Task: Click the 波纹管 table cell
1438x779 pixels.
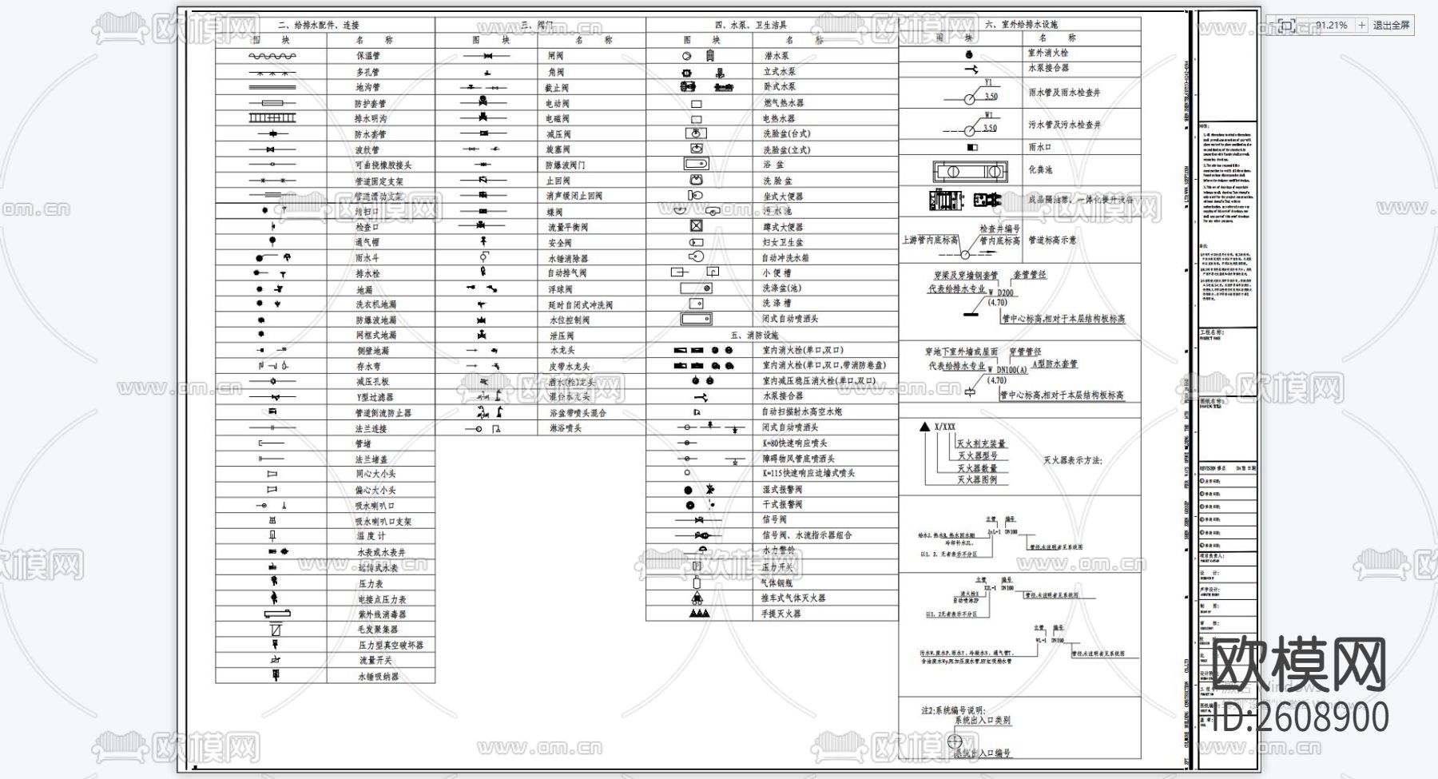Action: tap(381, 149)
